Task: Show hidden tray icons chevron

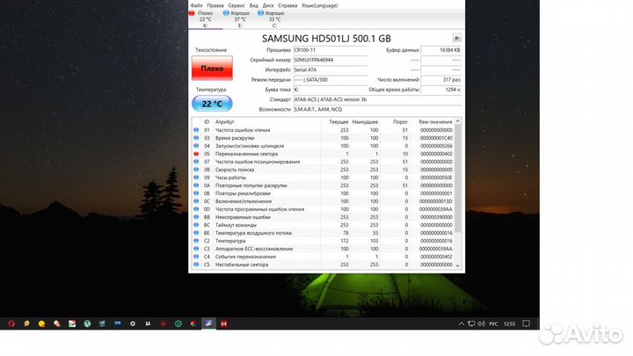Action: (x=462, y=323)
